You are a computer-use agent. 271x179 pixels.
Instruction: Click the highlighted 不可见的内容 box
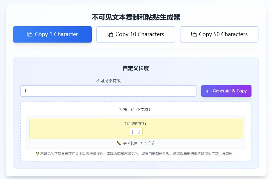click(x=136, y=128)
